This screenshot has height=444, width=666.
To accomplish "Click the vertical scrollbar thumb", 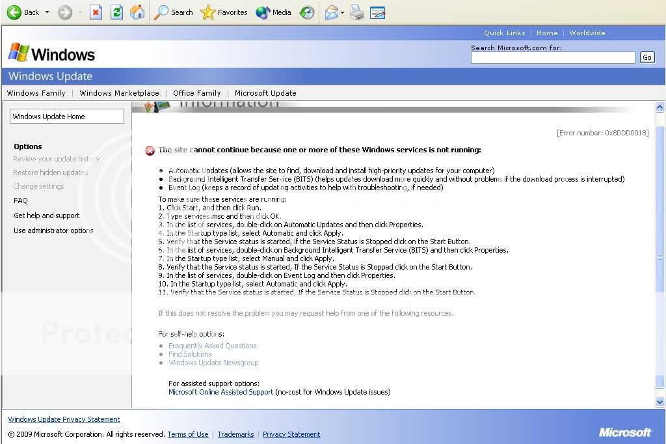I will (659, 257).
